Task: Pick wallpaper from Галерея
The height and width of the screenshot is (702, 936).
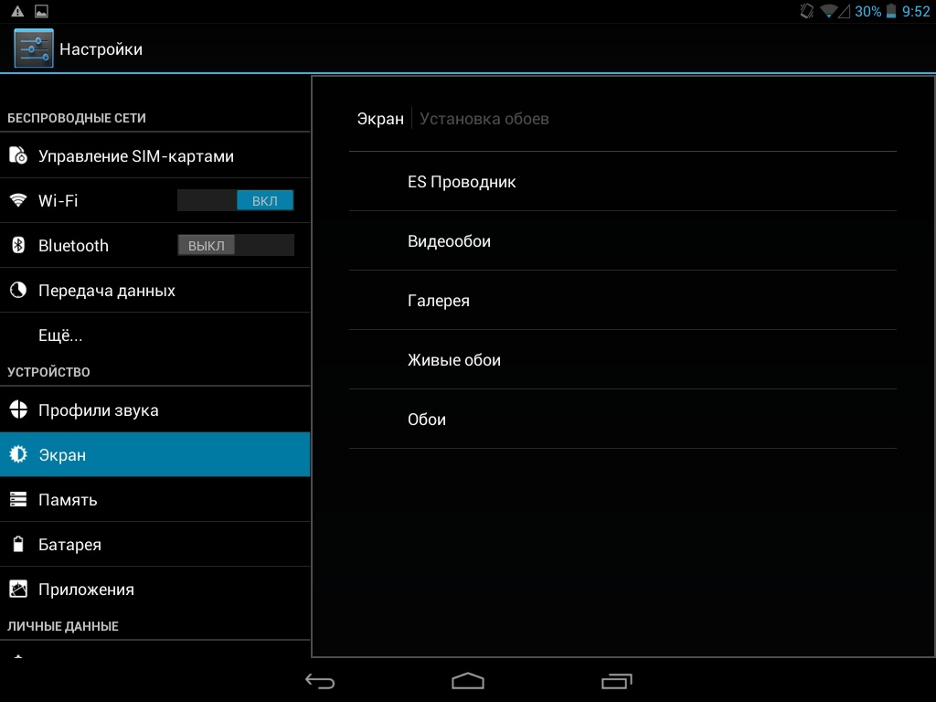Action: 439,301
